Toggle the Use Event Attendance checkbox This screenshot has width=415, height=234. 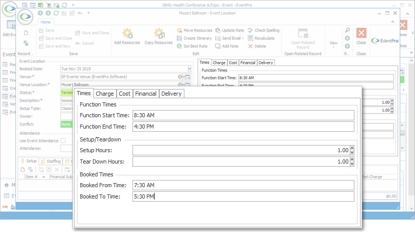63,141
